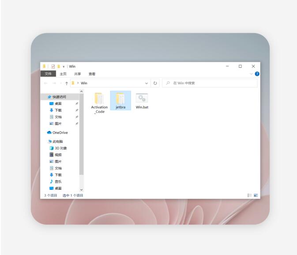Switch to the 共享 ribbon tab
This screenshot has height=255, width=297.
pos(78,74)
